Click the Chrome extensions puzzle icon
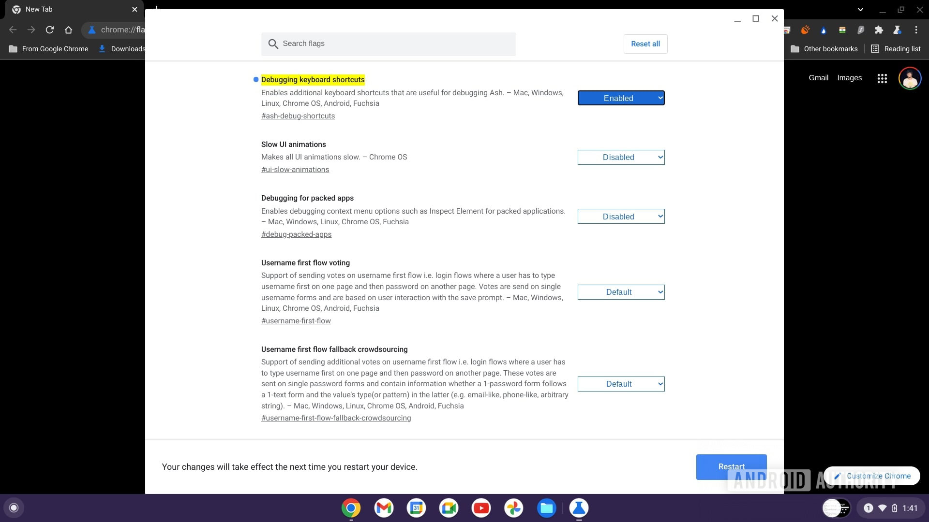Viewport: 929px width, 522px height. [x=879, y=30]
